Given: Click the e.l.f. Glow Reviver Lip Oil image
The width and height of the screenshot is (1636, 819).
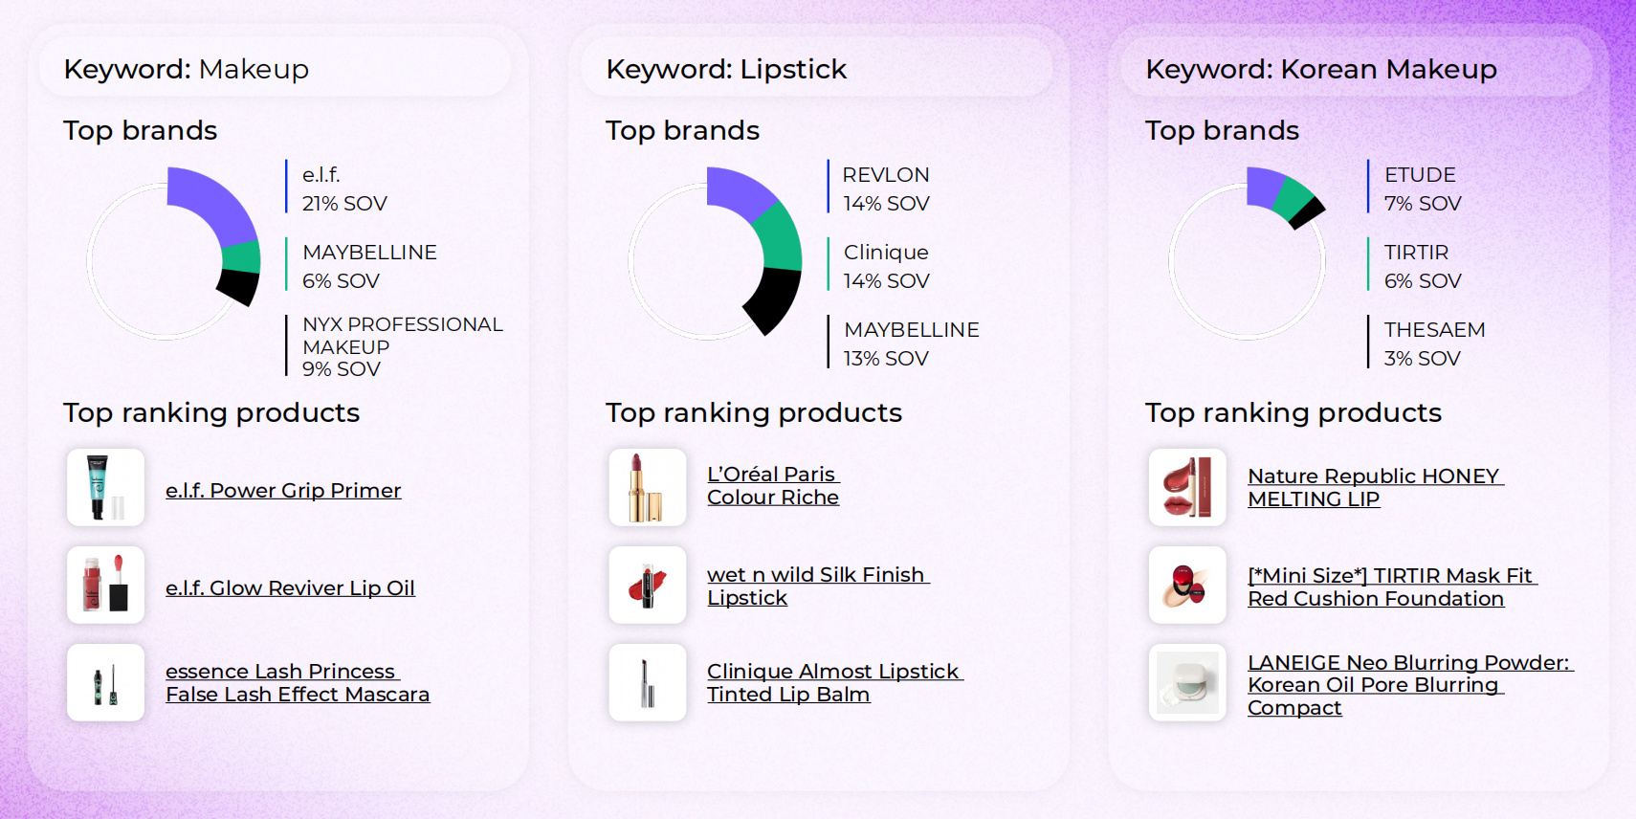Looking at the screenshot, I should (x=105, y=586).
